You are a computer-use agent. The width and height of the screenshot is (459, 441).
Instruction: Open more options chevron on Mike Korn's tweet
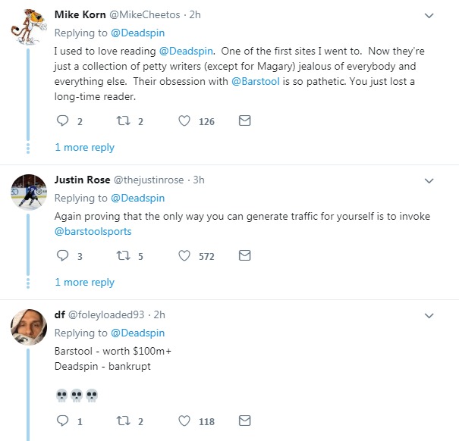point(429,15)
